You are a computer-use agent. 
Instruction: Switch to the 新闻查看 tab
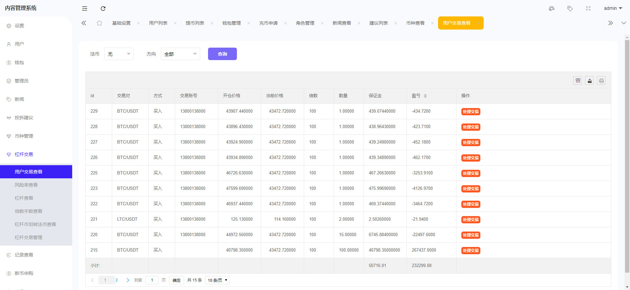(342, 23)
